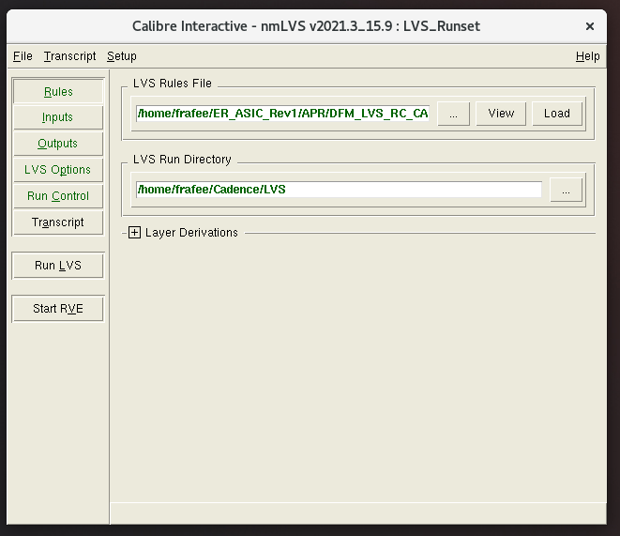Switch to the Outputs panel
Screen dimensions: 620x536
[58, 144]
